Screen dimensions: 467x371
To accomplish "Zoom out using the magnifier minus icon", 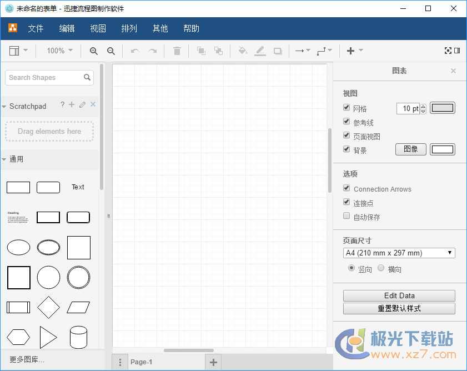I will point(111,51).
